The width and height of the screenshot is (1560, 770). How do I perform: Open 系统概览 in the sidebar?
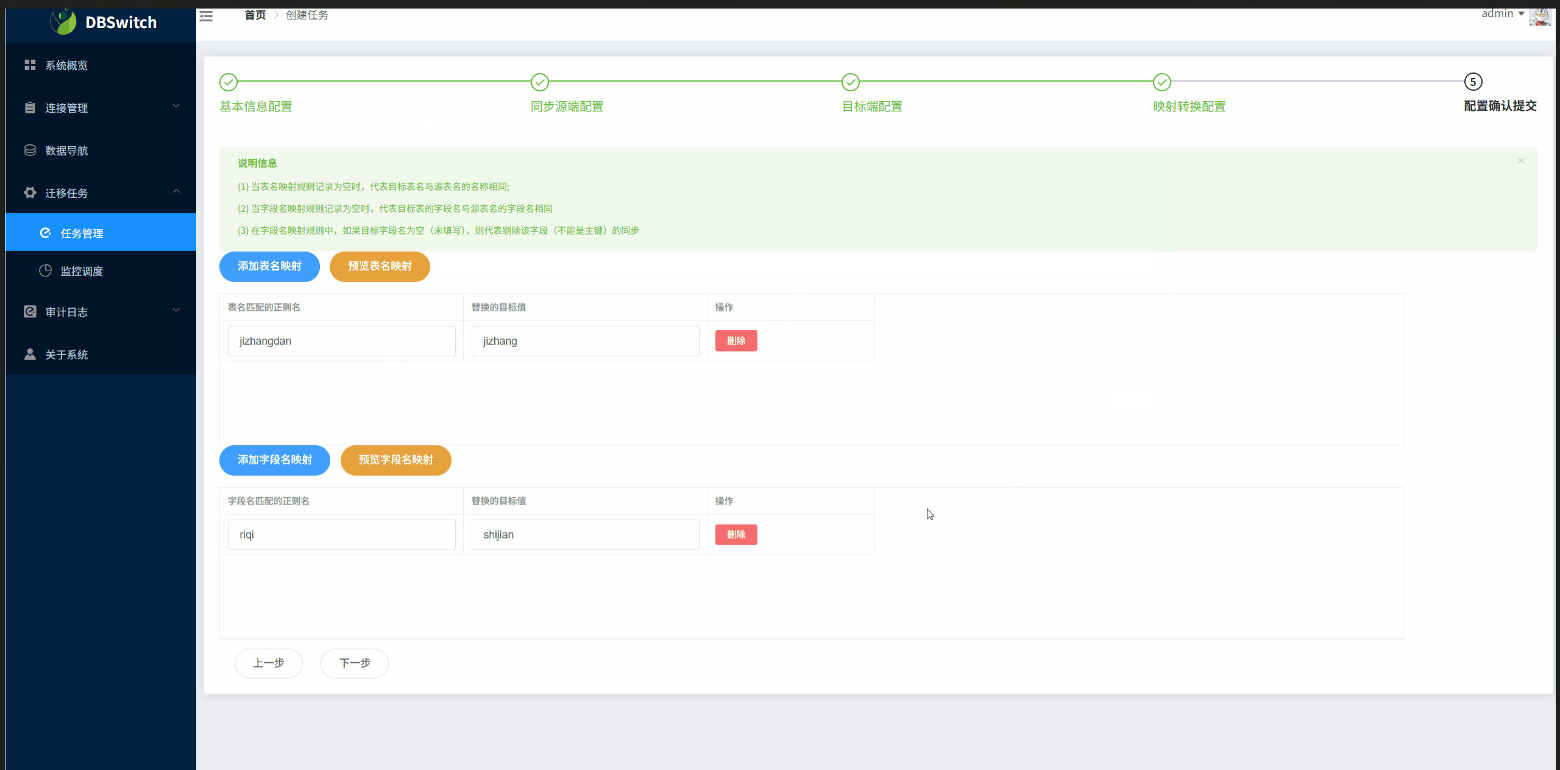click(x=101, y=65)
